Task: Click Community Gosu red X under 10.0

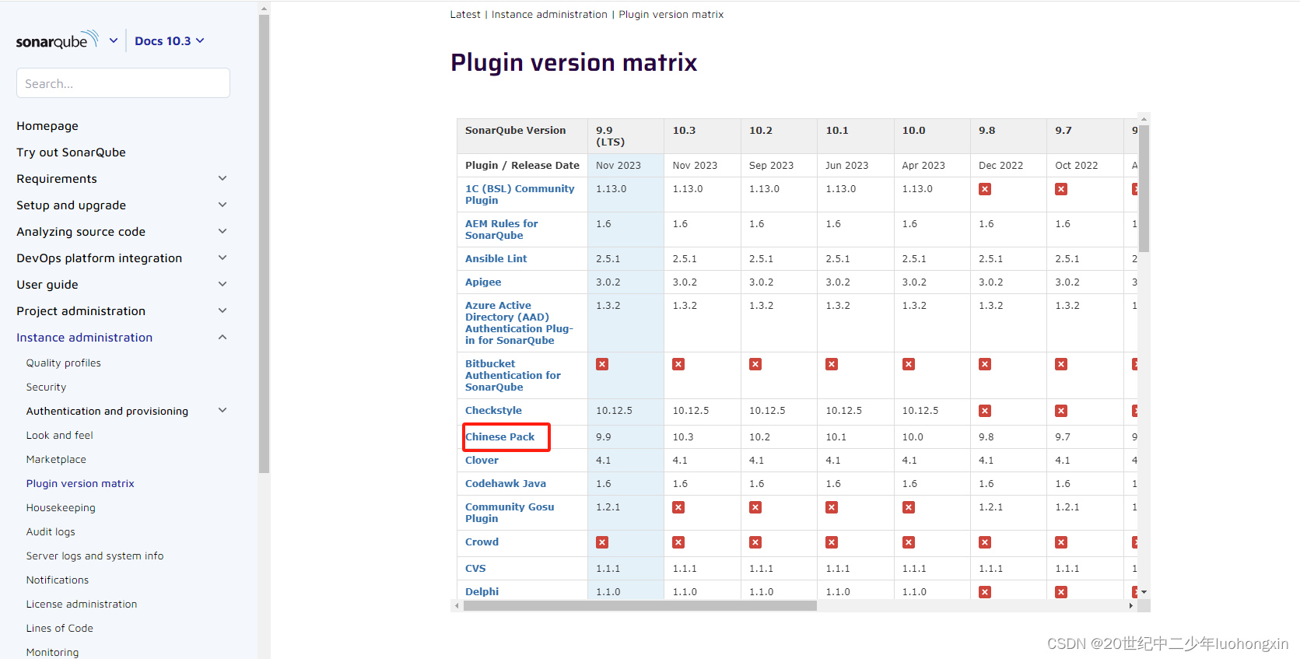Action: [909, 507]
